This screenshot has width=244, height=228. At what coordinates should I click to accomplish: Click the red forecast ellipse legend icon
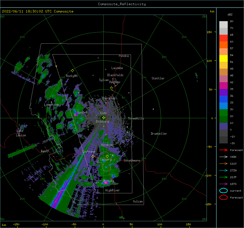tap(223, 197)
